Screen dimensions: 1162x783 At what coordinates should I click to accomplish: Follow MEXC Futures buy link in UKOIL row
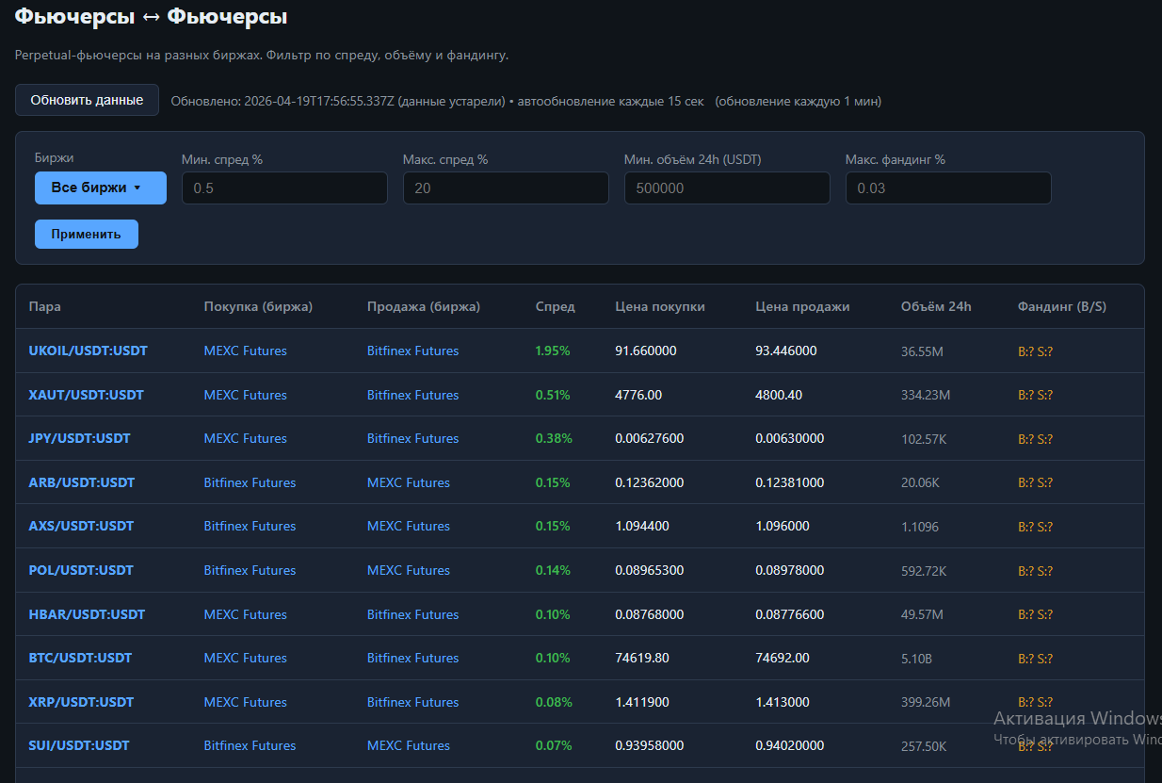point(246,351)
